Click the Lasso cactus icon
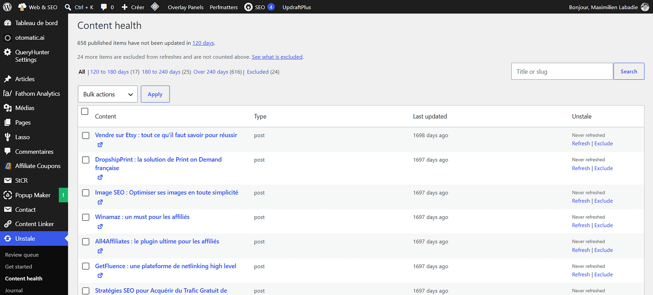The image size is (653, 295). (x=7, y=137)
